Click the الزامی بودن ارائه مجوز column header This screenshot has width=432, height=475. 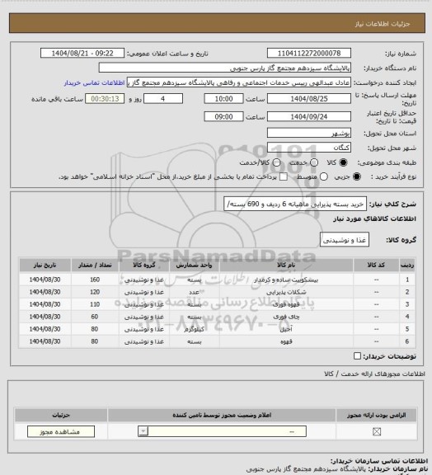(x=376, y=415)
